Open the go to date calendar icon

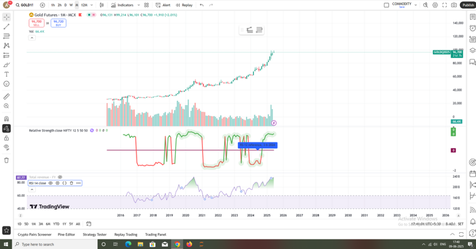[x=89, y=224]
